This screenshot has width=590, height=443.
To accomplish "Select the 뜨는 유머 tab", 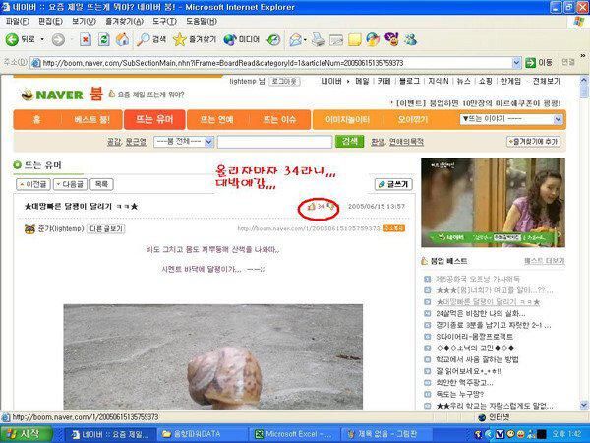I will tap(154, 120).
